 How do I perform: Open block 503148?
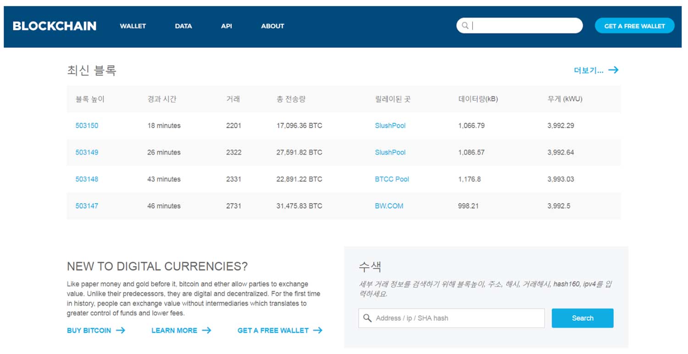(87, 179)
